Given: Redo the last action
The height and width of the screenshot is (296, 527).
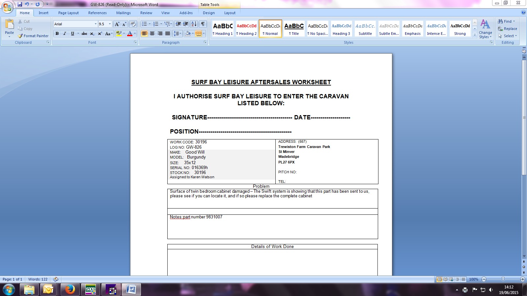Looking at the screenshot, I should tap(38, 4).
